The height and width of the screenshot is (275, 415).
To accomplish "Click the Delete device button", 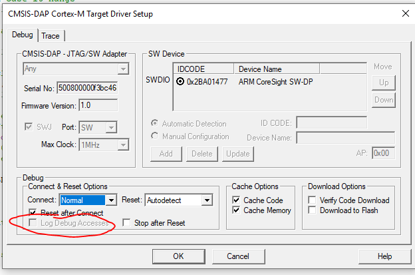I will click(x=202, y=154).
